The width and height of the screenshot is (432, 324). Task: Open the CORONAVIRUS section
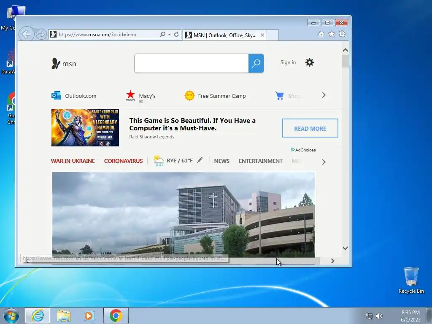click(124, 161)
